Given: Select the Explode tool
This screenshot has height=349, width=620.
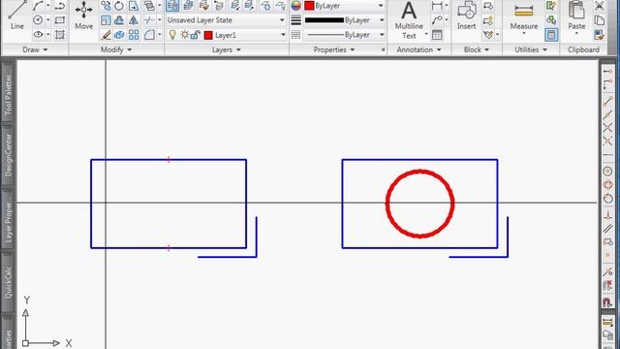Looking at the screenshot, I should 119,35.
